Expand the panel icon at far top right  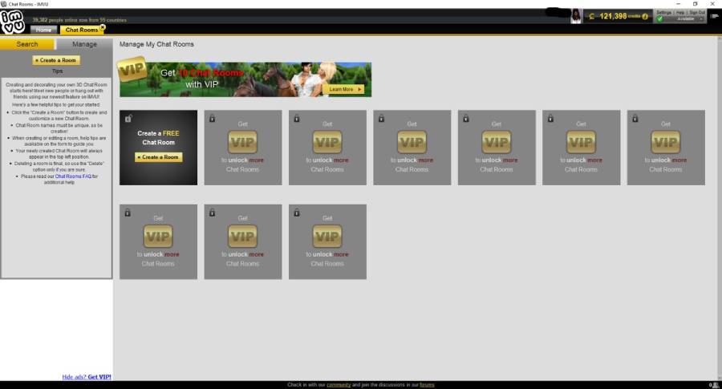click(714, 16)
